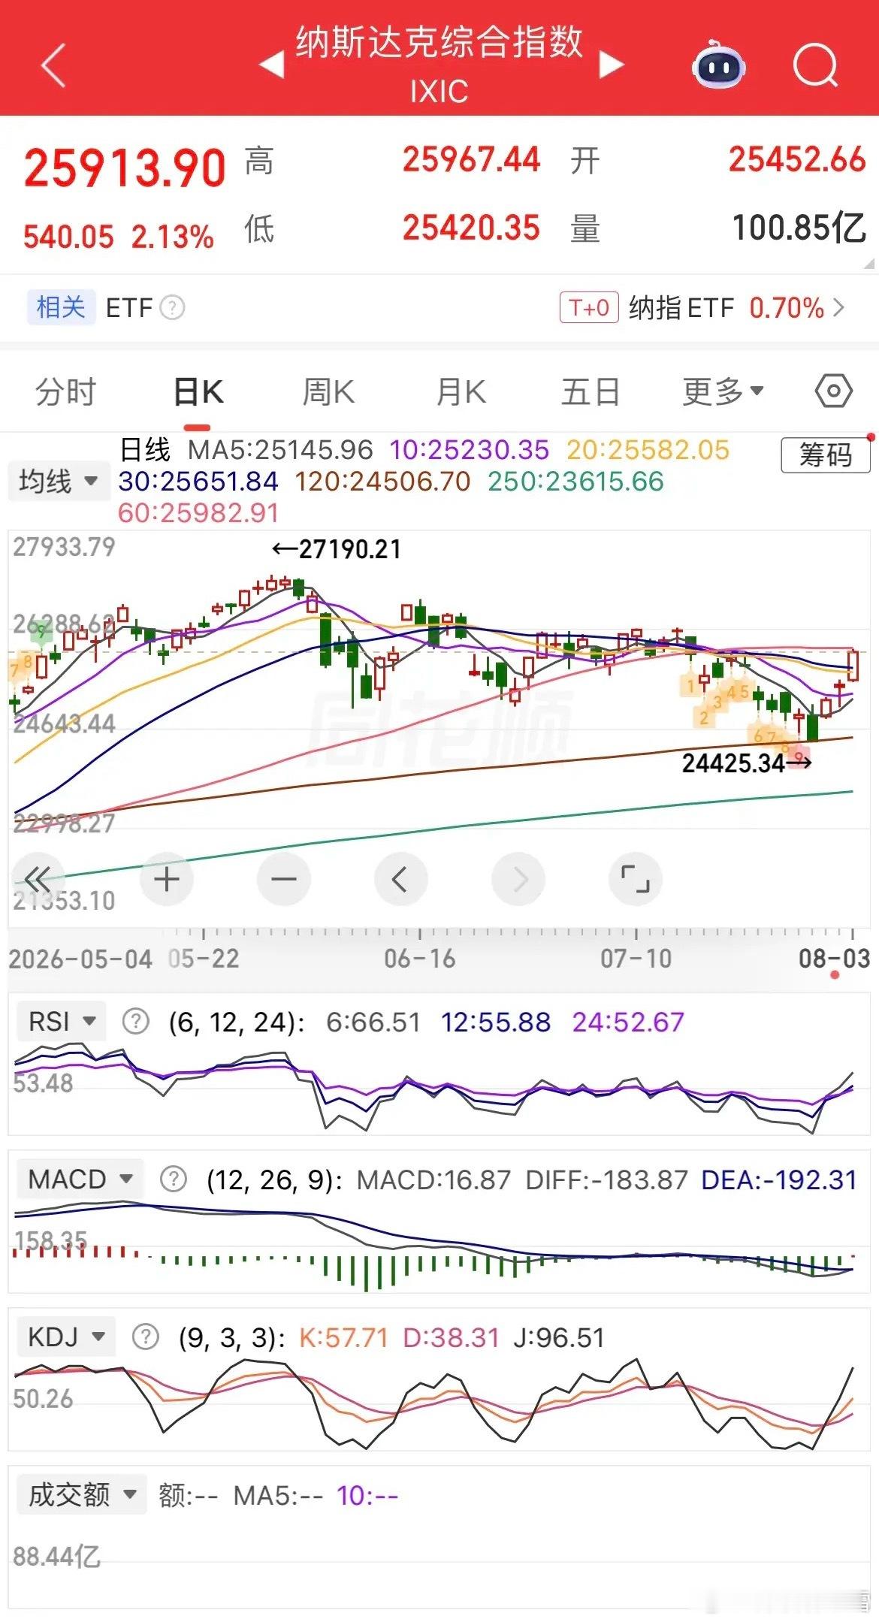Open 纳指ETF 0.70% link
The height and width of the screenshot is (1622, 879).
702,307
